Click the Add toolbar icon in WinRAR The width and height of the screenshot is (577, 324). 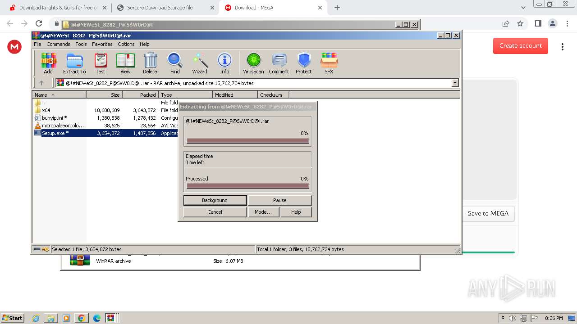[48, 63]
